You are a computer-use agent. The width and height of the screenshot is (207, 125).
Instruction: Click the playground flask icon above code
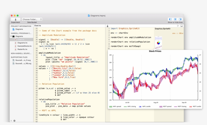pyautogui.click(x=107, y=26)
